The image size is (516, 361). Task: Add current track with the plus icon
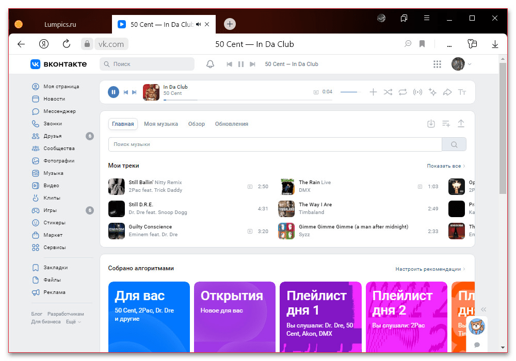(x=373, y=92)
